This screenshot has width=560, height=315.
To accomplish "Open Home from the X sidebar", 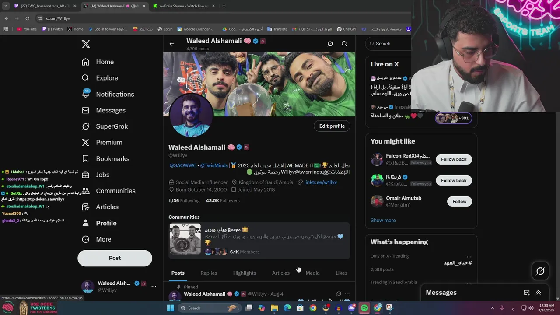I will pos(98,62).
